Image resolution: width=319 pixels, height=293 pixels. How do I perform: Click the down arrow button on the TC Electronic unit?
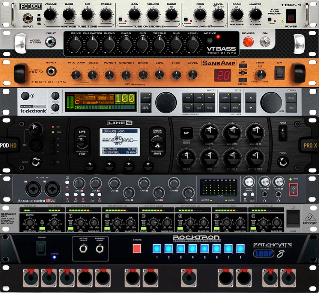(x=251, y=108)
